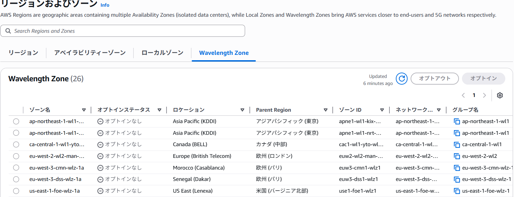Select radio for eu-west-3-cmn-wlz-1a row
The height and width of the screenshot is (197, 514).
16,168
